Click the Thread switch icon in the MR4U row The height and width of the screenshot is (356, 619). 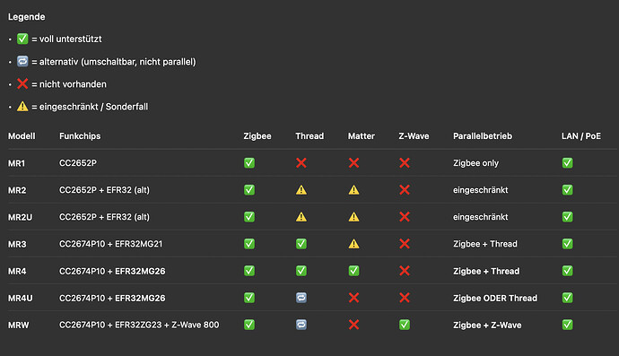[x=301, y=298]
